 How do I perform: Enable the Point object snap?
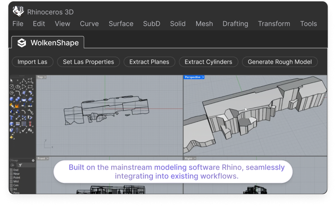point(11,177)
